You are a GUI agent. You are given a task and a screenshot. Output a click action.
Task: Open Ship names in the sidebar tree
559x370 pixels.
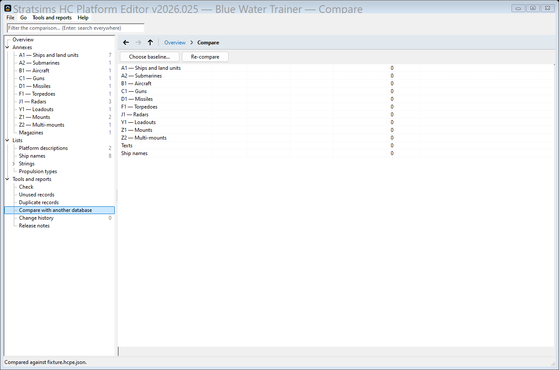[x=32, y=156]
